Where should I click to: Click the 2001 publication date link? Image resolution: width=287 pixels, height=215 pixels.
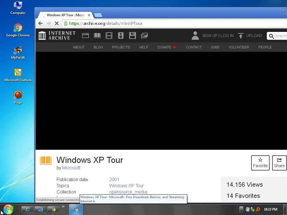114,179
